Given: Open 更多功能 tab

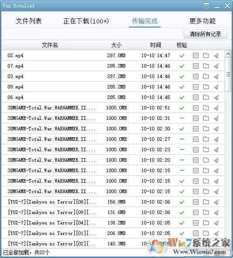Looking at the screenshot, I should click(203, 21).
